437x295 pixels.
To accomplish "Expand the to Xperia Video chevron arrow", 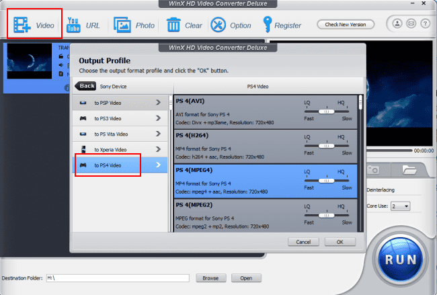I will pos(158,149).
